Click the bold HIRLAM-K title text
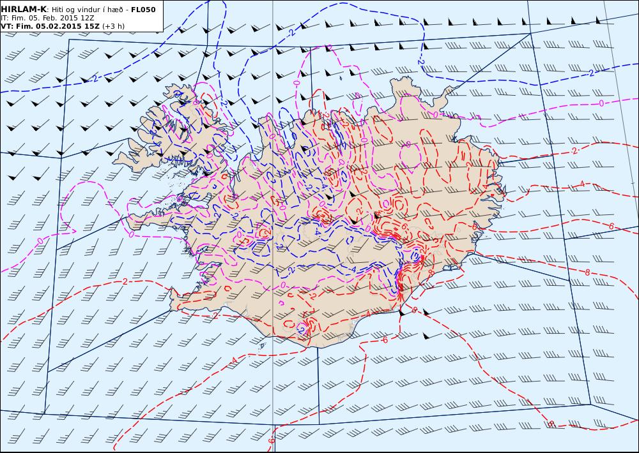Screen dimensions: 639x453 24,10
